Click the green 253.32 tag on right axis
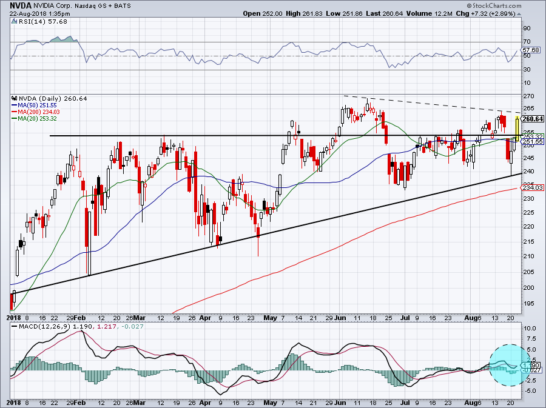The image size is (546, 408). (533, 136)
